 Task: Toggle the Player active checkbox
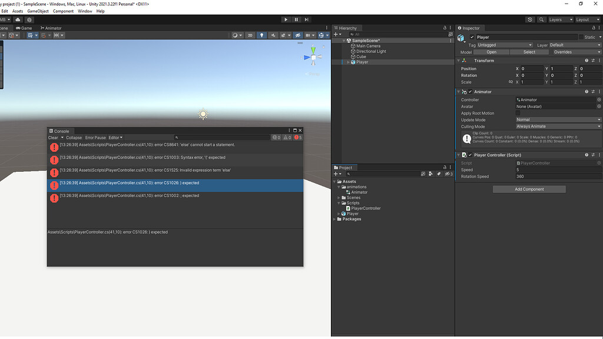point(472,37)
